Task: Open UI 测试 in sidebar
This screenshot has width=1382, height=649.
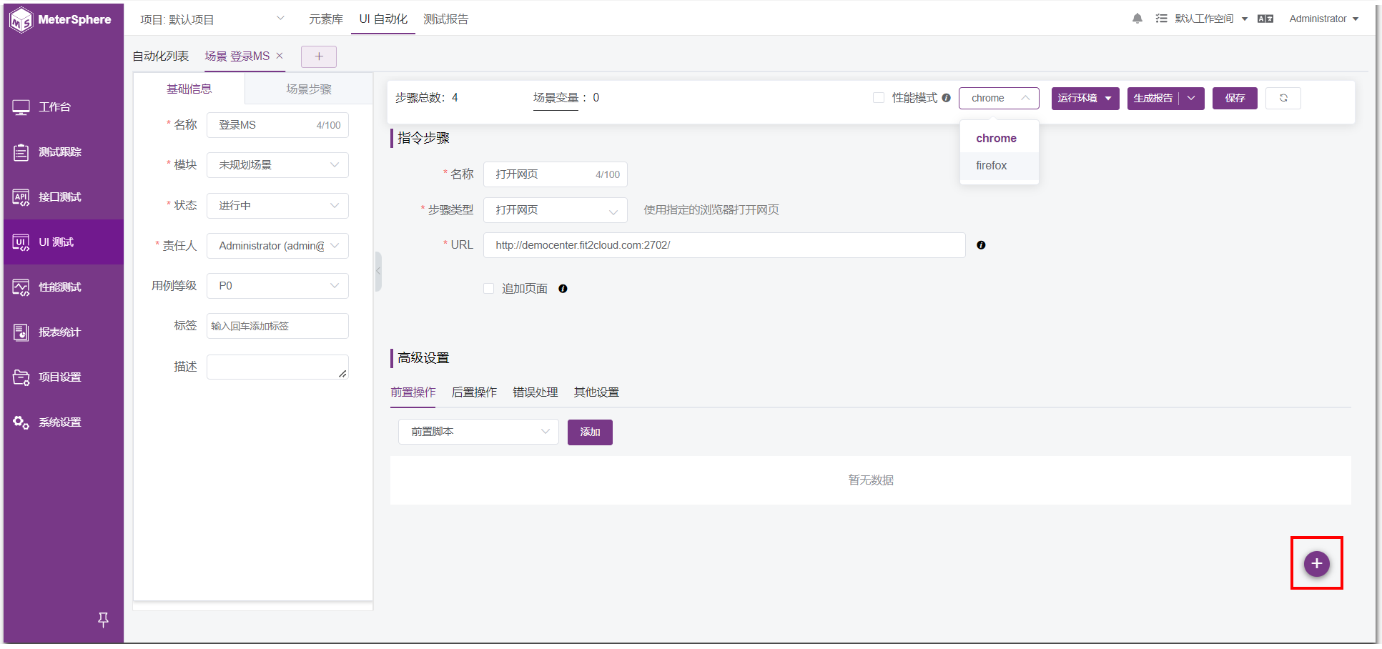Action: point(63,242)
